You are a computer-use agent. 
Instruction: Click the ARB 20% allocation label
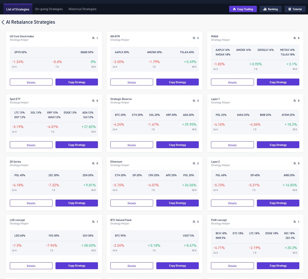(289, 175)
